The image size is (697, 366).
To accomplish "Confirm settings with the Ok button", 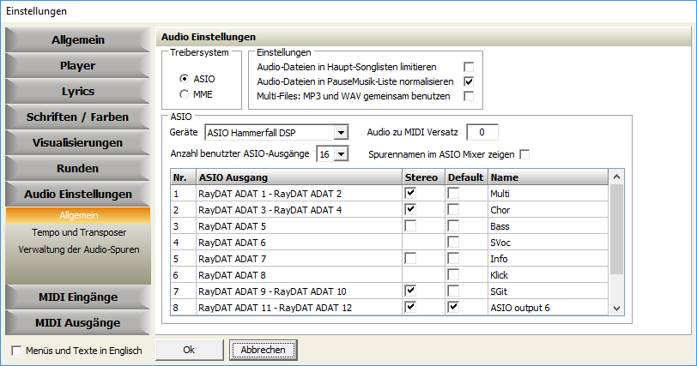I will click(x=189, y=350).
